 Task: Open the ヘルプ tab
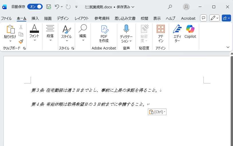click(171, 18)
